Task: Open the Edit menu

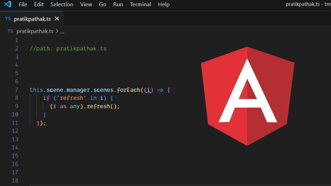Action: point(39,4)
